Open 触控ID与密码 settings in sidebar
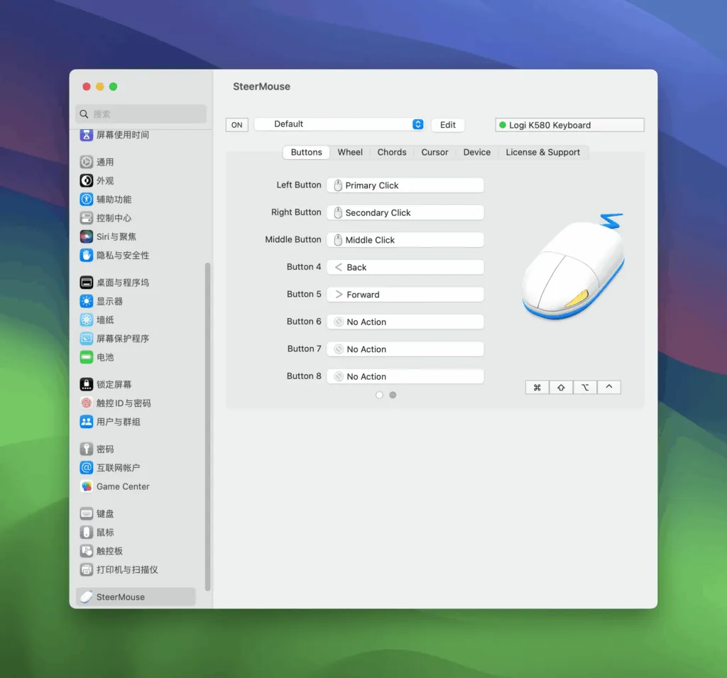This screenshot has width=727, height=678. pyautogui.click(x=123, y=403)
